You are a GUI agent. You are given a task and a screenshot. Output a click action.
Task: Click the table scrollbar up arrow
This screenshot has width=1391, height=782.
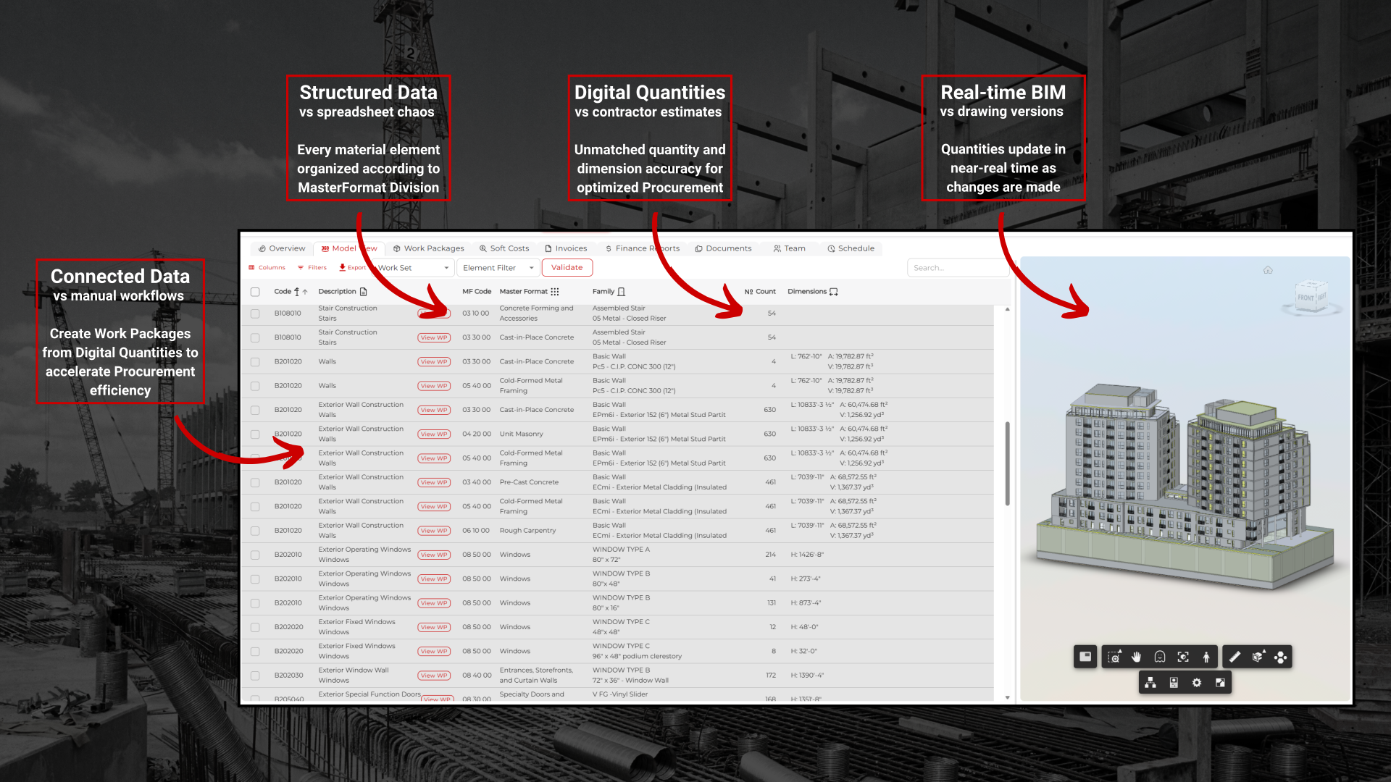coord(1007,310)
